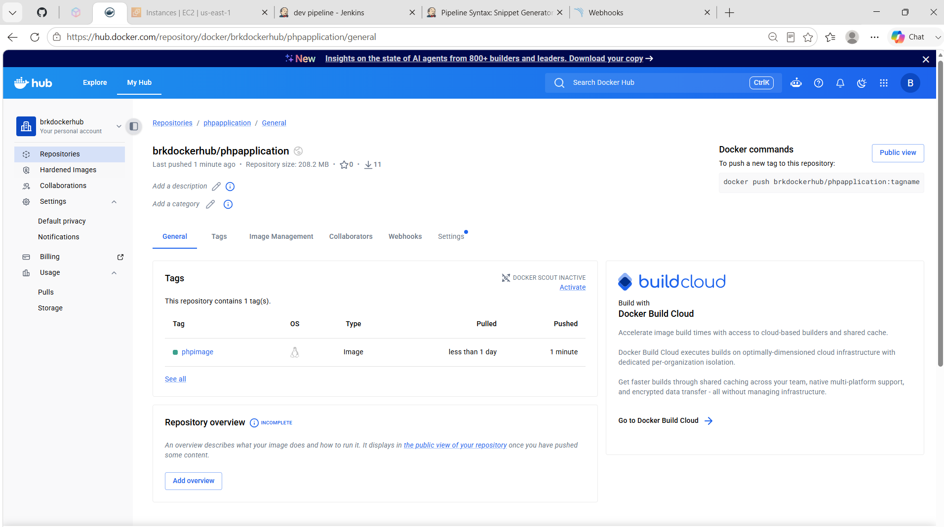Show info for Add a category
Viewport: 944px width, 527px height.
[228, 204]
